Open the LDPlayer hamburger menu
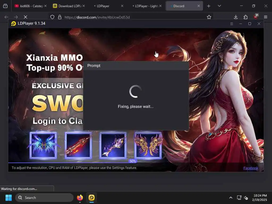 pyautogui.click(x=231, y=24)
